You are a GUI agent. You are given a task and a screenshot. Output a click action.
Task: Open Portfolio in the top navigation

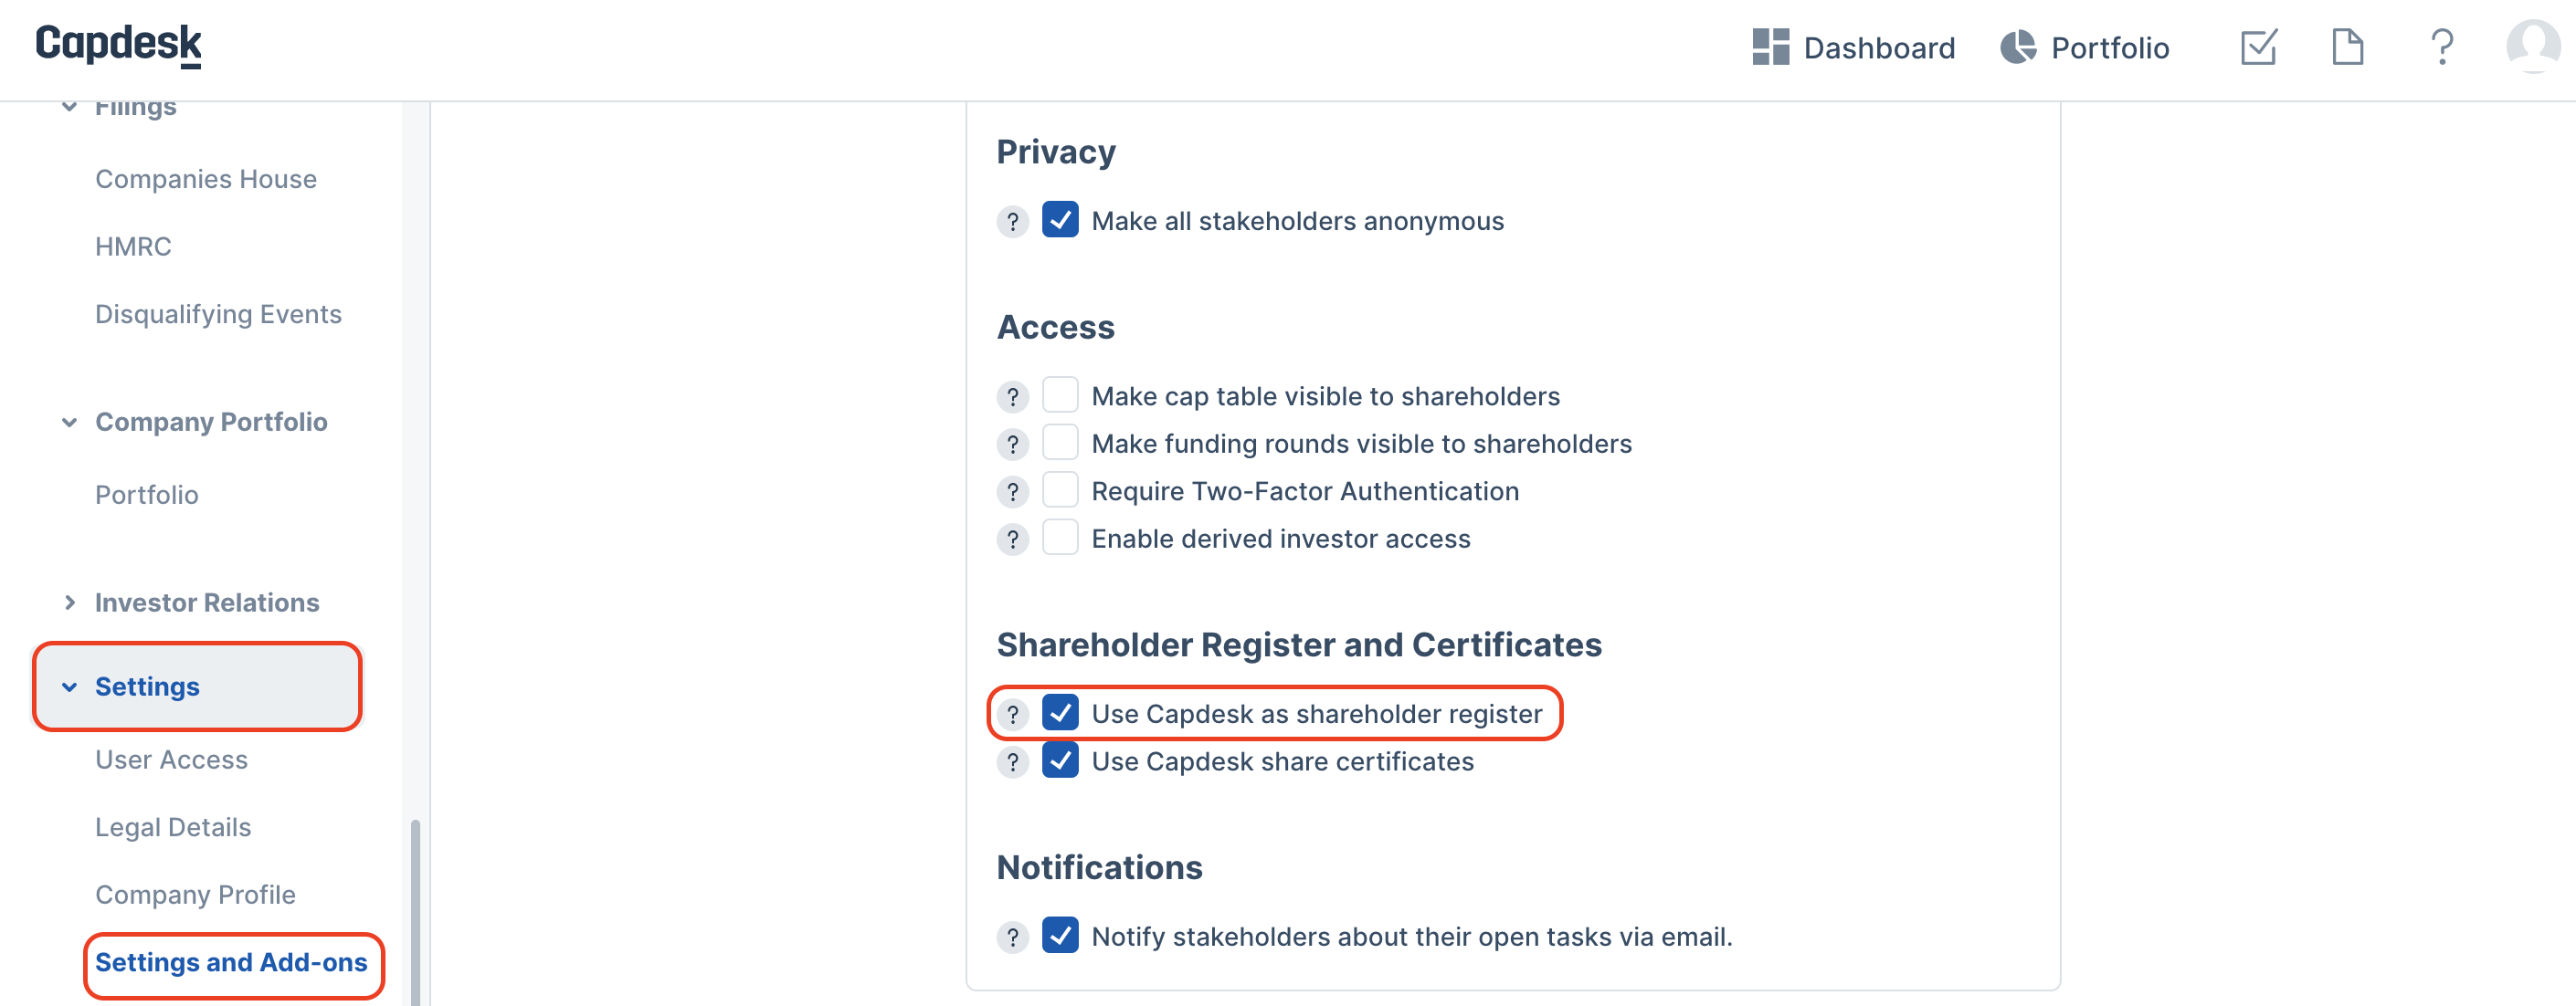(x=2084, y=47)
